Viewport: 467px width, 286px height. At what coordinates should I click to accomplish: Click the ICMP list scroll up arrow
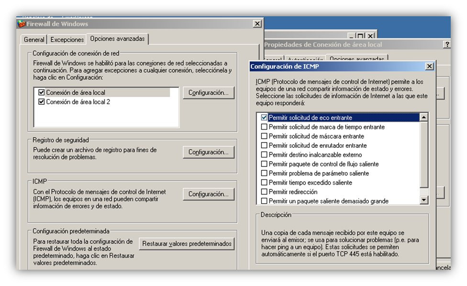424,117
